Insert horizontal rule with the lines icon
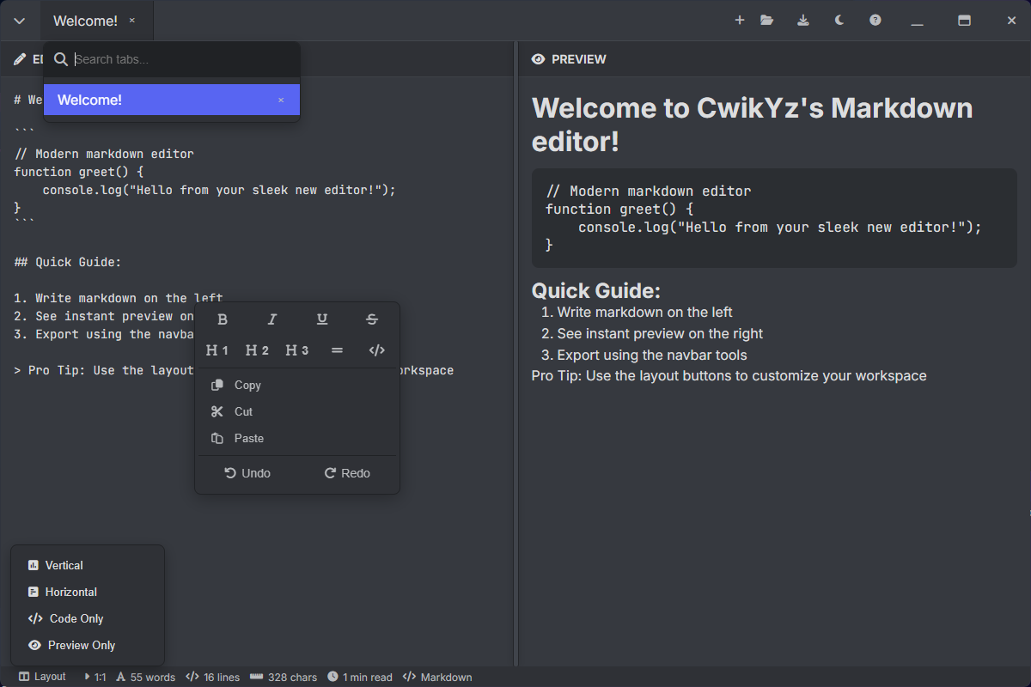1031x687 pixels. [337, 350]
